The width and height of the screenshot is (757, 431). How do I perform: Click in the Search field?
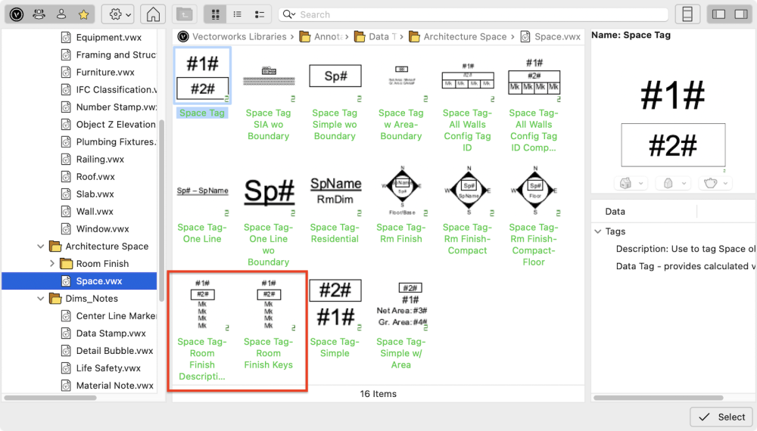click(x=477, y=14)
